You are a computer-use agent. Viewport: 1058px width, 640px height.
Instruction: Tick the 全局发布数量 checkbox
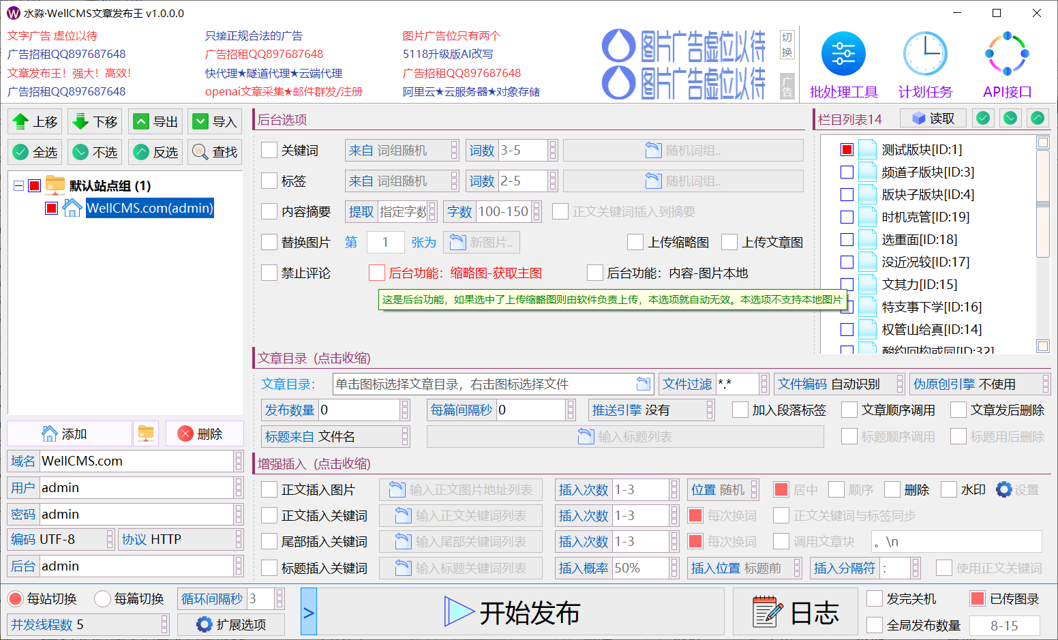[x=875, y=624]
